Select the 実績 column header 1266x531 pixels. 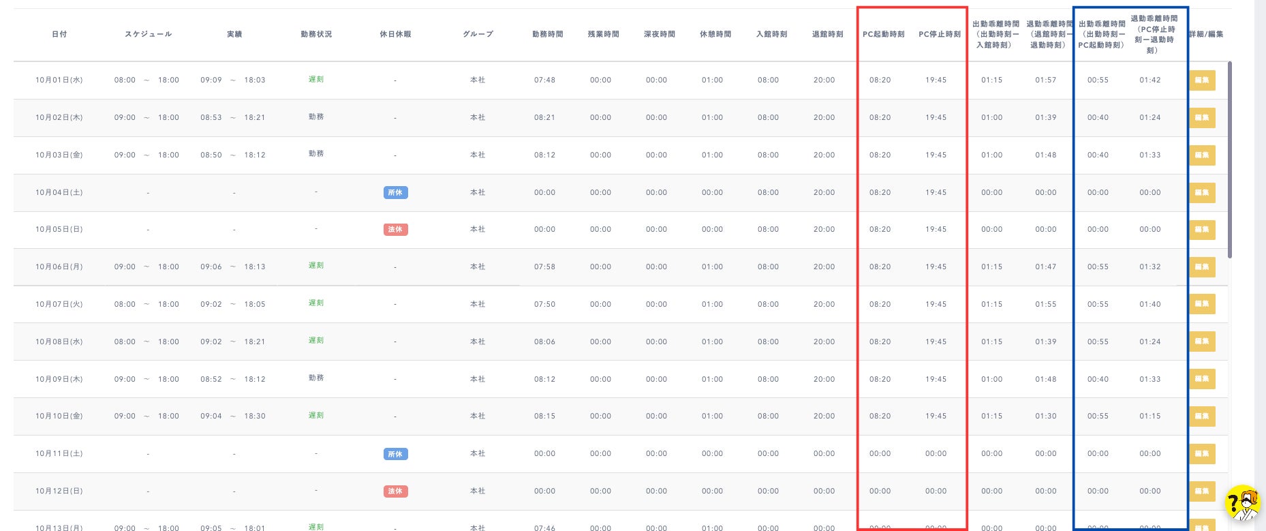click(x=234, y=34)
